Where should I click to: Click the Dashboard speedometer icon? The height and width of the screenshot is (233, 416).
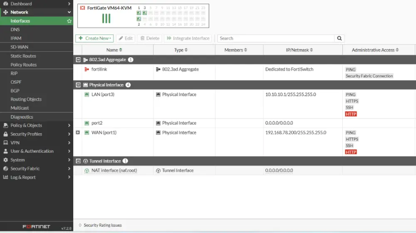click(x=5, y=4)
